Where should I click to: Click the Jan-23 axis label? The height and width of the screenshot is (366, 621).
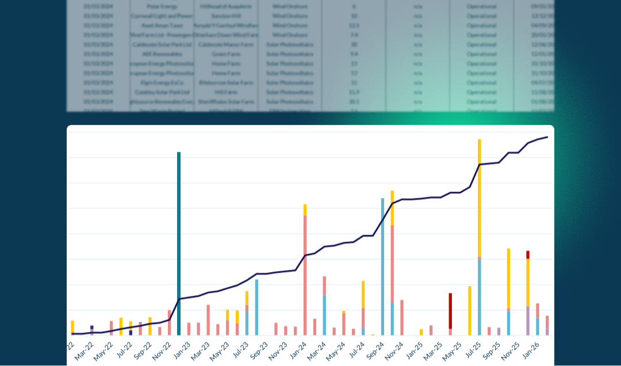(x=182, y=350)
